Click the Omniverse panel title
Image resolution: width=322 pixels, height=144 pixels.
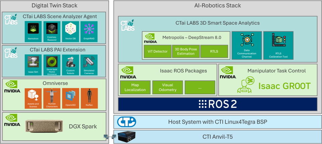(x=55, y=83)
